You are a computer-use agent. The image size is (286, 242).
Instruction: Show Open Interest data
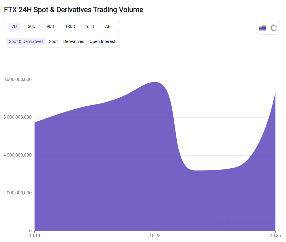click(102, 41)
